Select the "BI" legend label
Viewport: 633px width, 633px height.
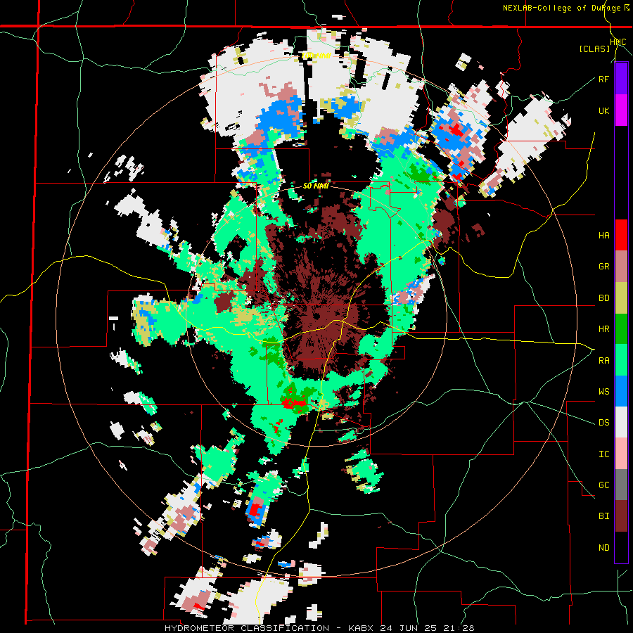pos(603,516)
